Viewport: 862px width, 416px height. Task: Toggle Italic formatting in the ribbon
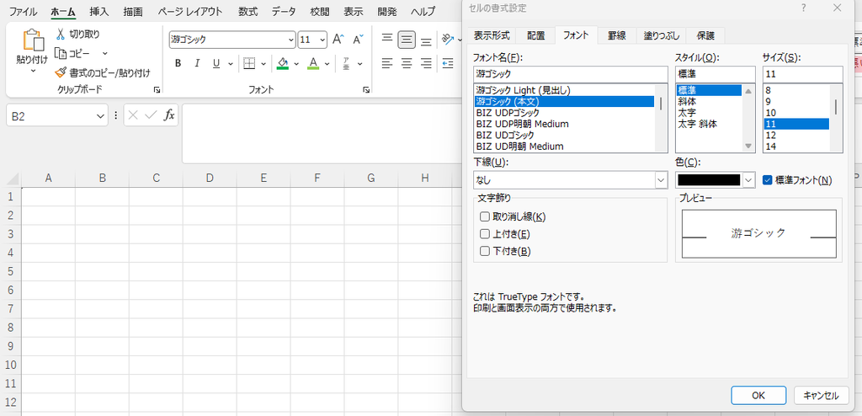(196, 63)
